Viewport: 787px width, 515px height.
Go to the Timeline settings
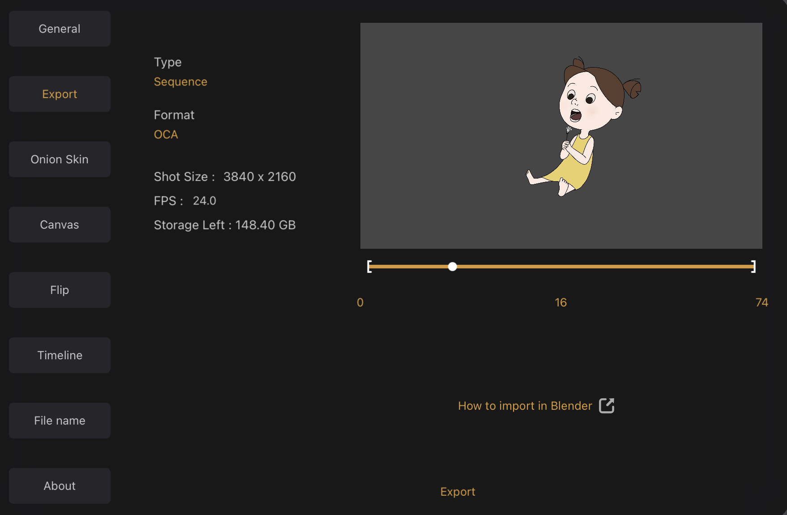pyautogui.click(x=60, y=355)
